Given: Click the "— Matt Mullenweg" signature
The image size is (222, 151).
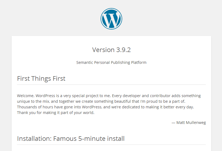Looking at the screenshot, I should 189,123.
